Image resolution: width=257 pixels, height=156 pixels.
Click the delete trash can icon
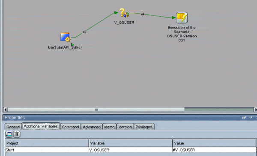(17, 134)
